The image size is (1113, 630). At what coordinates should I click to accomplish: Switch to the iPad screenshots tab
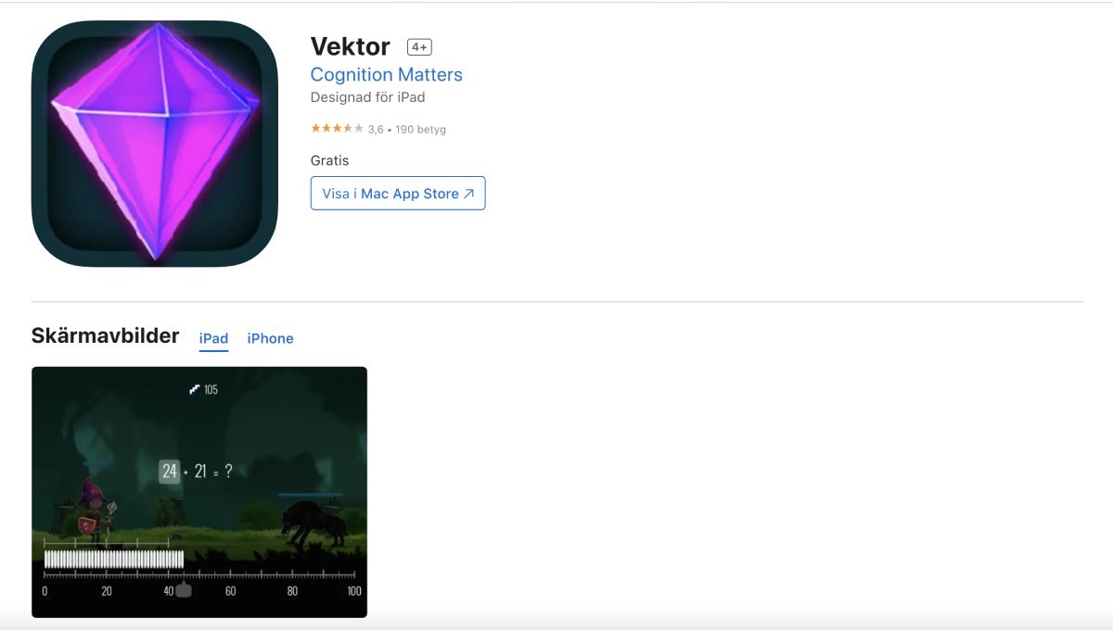[213, 339]
